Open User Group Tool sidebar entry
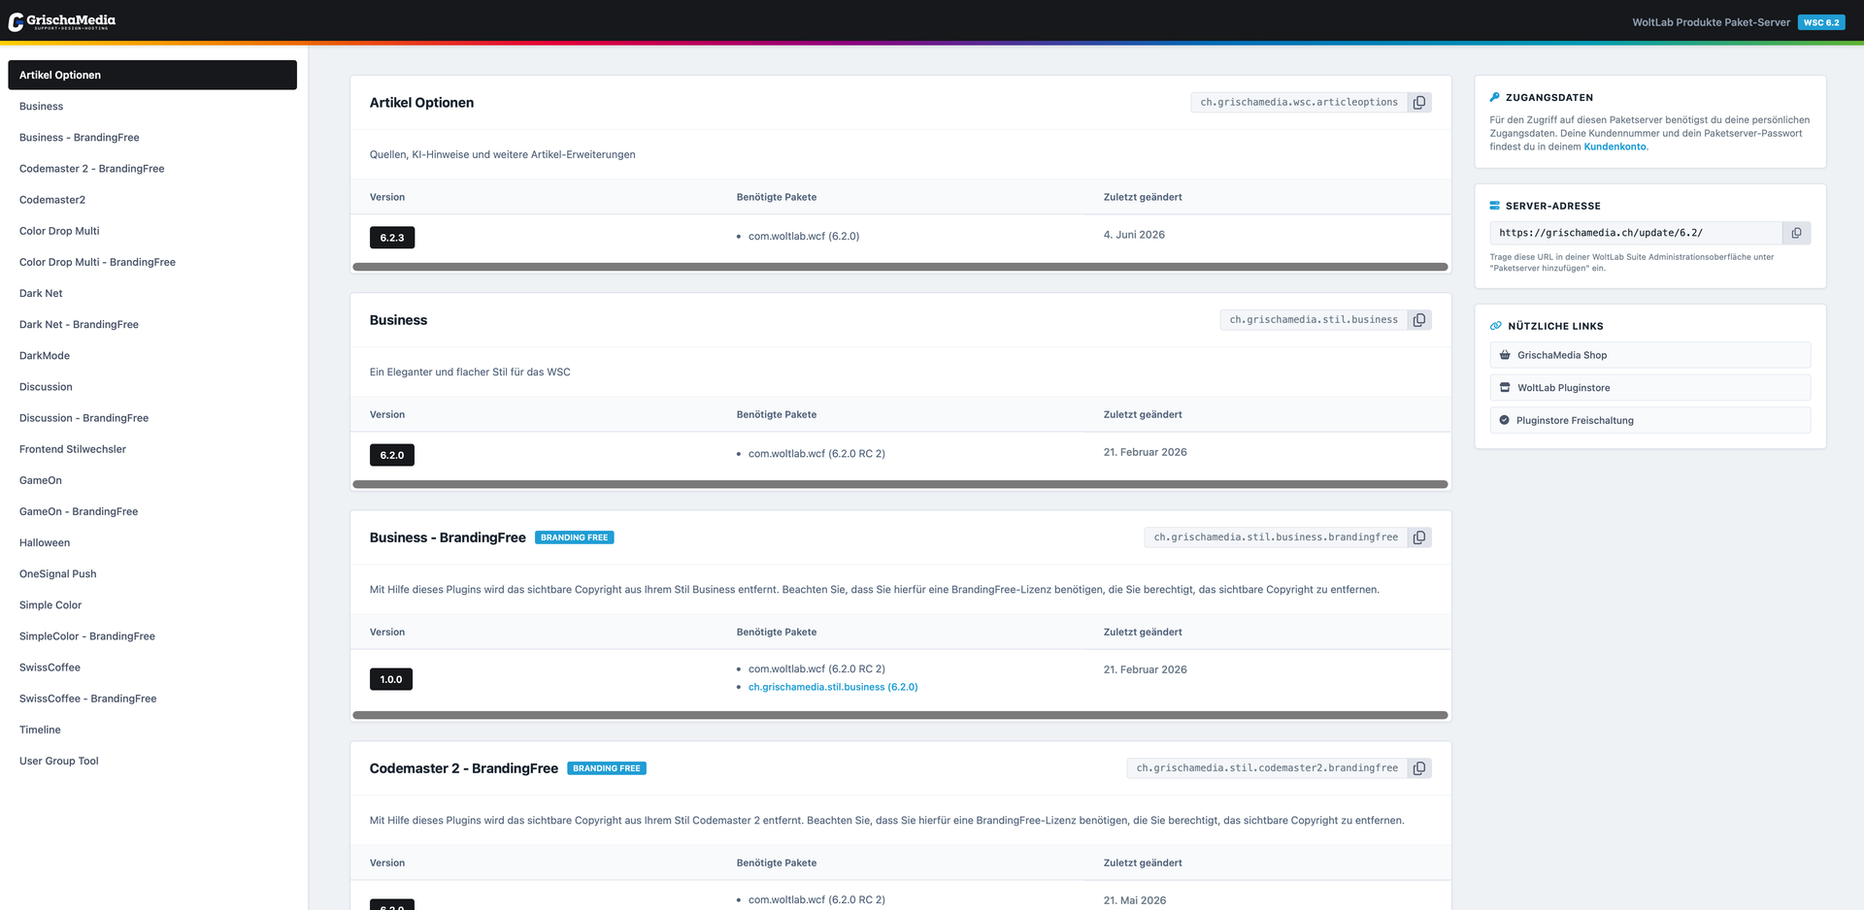 [x=152, y=761]
